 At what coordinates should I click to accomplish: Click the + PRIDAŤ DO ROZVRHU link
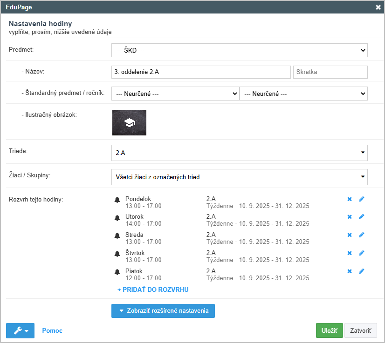(153, 289)
